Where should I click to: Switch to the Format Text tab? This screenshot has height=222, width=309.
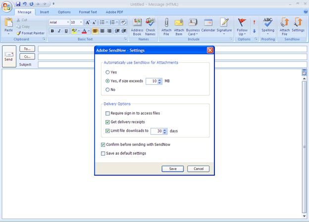(88, 12)
